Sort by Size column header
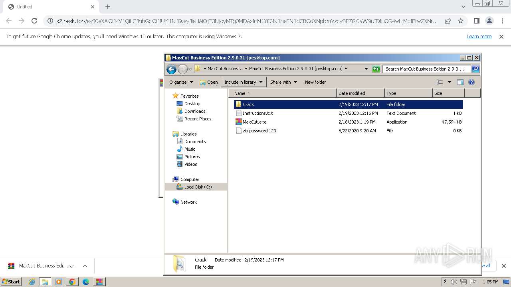Viewport: 511px width, 287px height. tap(448, 93)
